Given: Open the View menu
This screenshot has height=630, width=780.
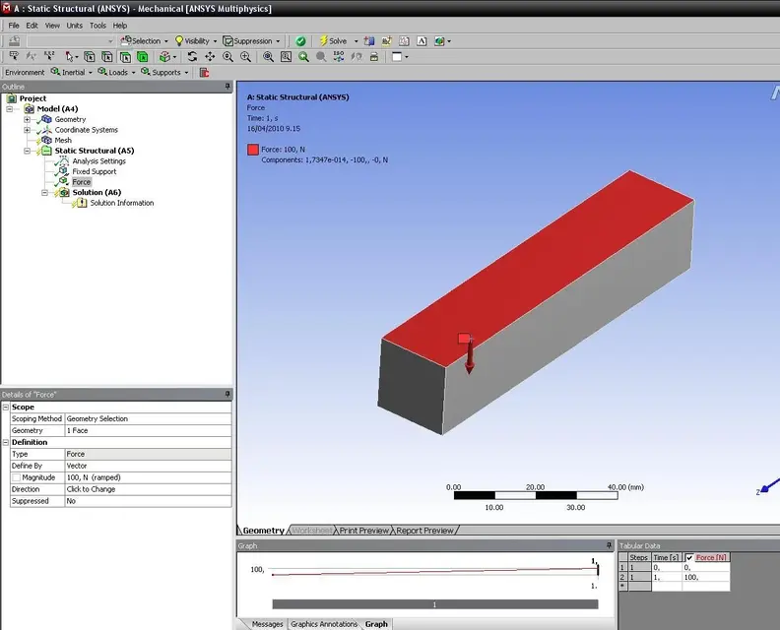Looking at the screenshot, I should point(52,26).
